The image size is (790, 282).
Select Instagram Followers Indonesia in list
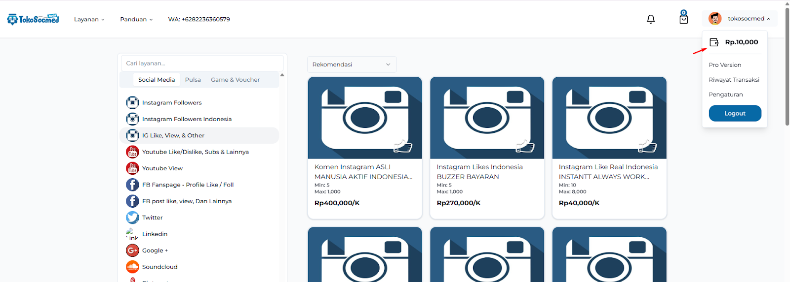(187, 119)
